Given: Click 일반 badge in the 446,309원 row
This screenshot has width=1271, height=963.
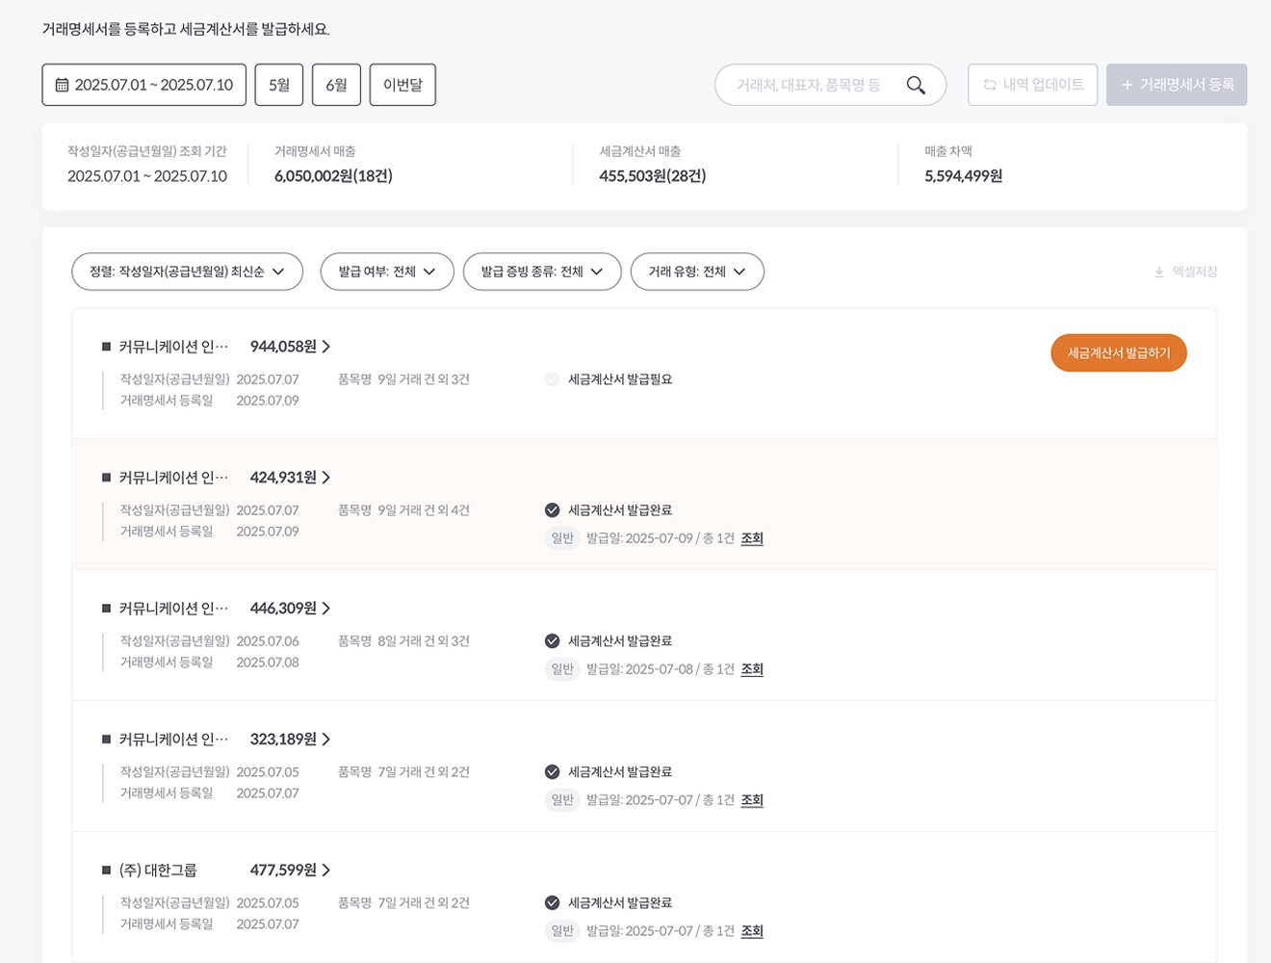Looking at the screenshot, I should 562,669.
